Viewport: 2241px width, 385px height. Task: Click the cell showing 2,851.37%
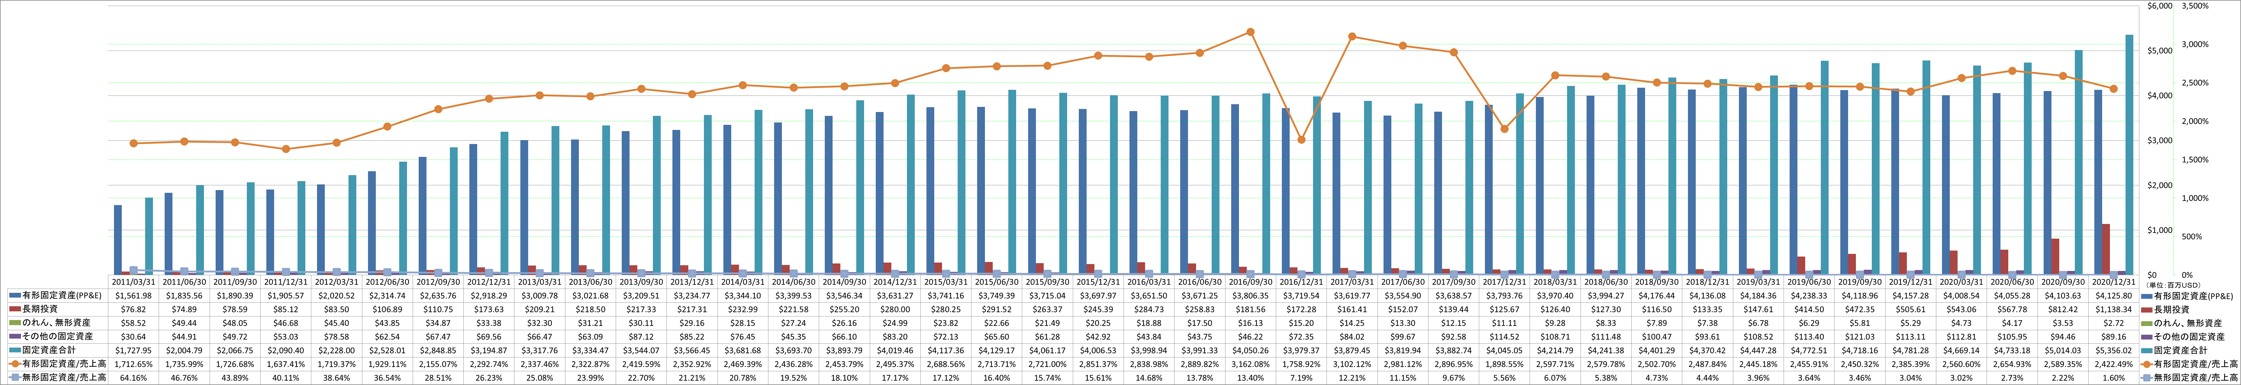coord(1098,364)
